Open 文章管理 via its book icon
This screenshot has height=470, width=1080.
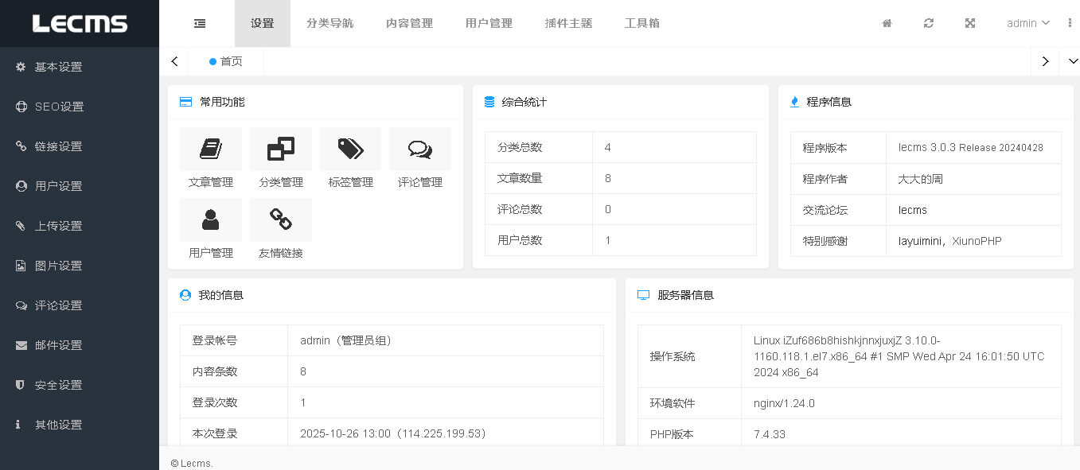point(210,149)
